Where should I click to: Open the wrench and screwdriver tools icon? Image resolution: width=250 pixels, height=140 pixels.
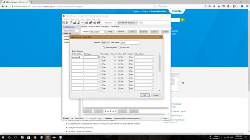(x=67, y=23)
